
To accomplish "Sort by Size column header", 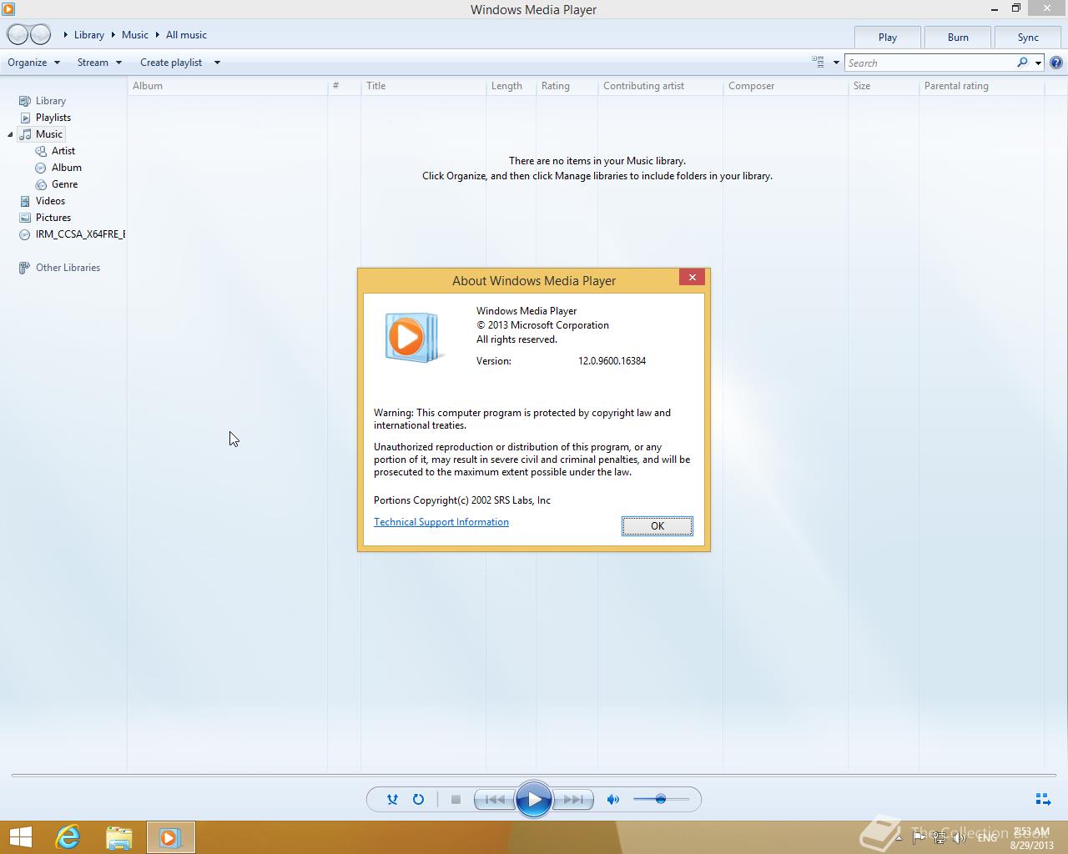I will click(883, 86).
